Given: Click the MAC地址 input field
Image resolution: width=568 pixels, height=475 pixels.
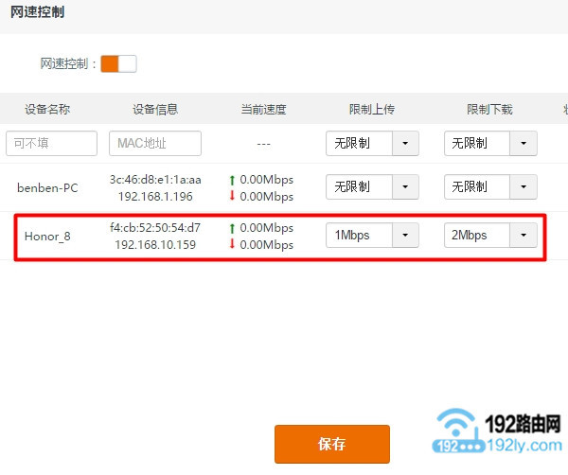Looking at the screenshot, I should click(x=155, y=143).
